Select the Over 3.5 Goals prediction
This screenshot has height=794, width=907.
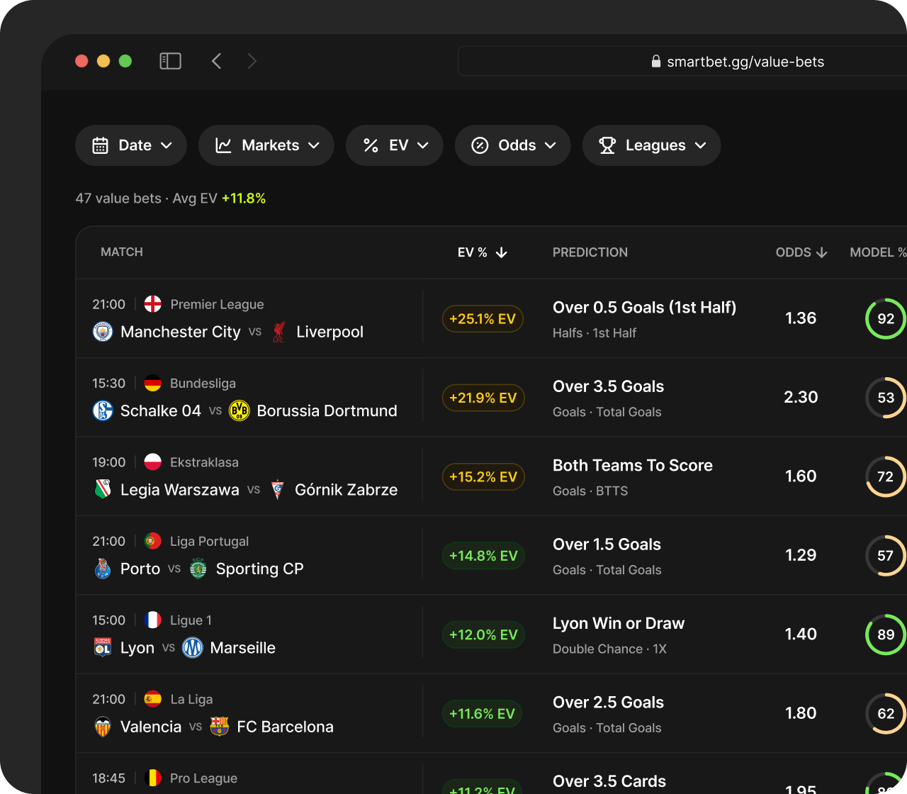point(608,386)
